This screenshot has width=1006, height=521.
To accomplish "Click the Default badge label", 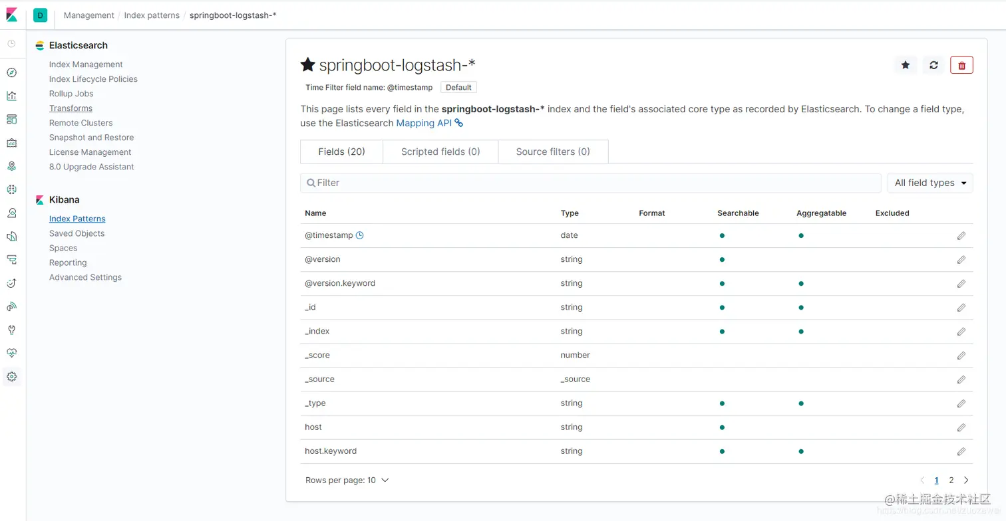I will (x=458, y=88).
